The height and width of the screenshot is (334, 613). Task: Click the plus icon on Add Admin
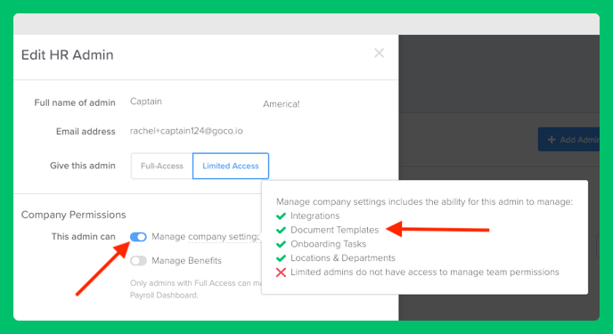pos(552,140)
